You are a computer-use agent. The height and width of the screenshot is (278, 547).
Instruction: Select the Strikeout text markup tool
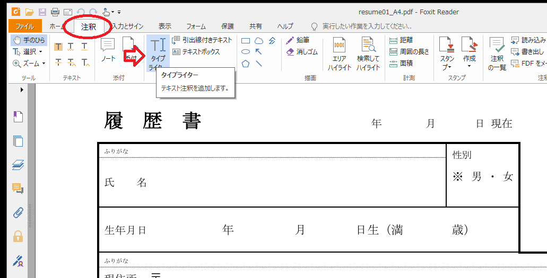tap(58, 62)
